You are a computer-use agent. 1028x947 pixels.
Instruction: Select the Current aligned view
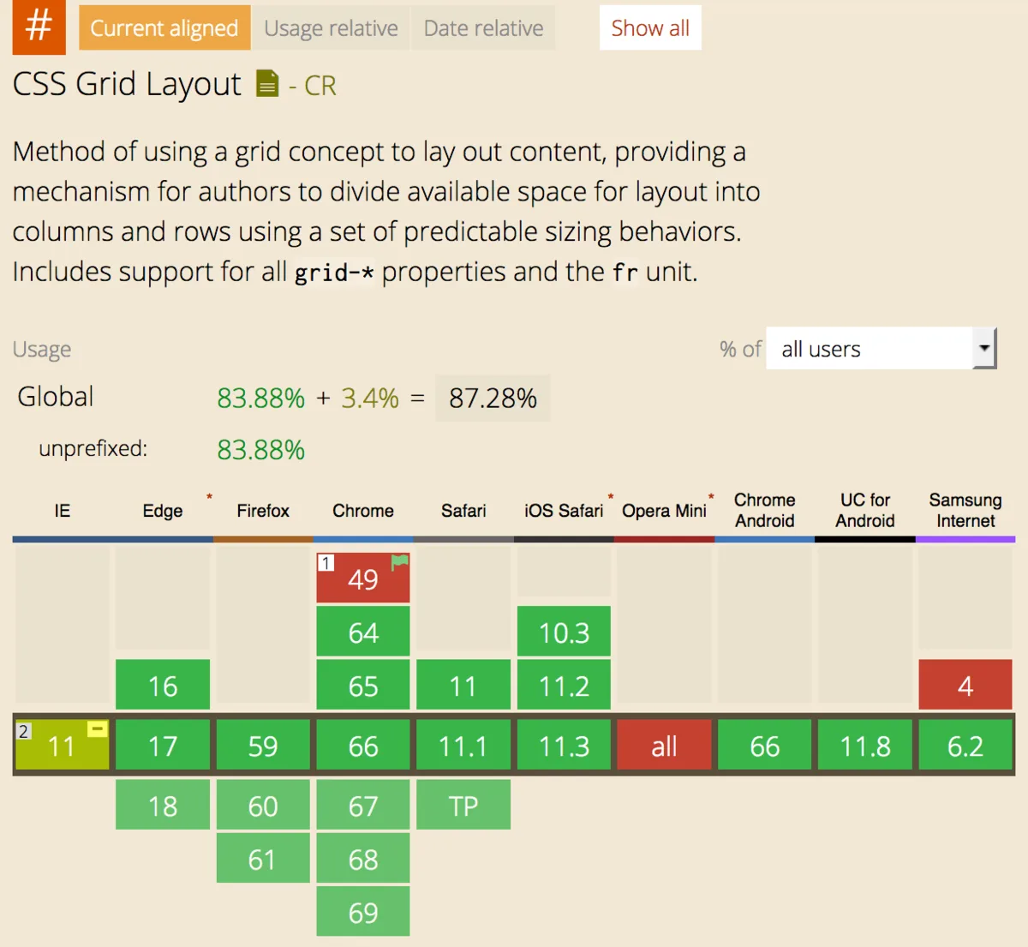point(164,27)
